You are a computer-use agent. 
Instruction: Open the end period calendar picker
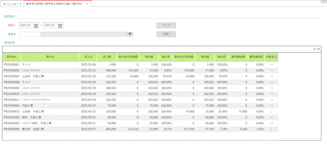tap(60, 26)
